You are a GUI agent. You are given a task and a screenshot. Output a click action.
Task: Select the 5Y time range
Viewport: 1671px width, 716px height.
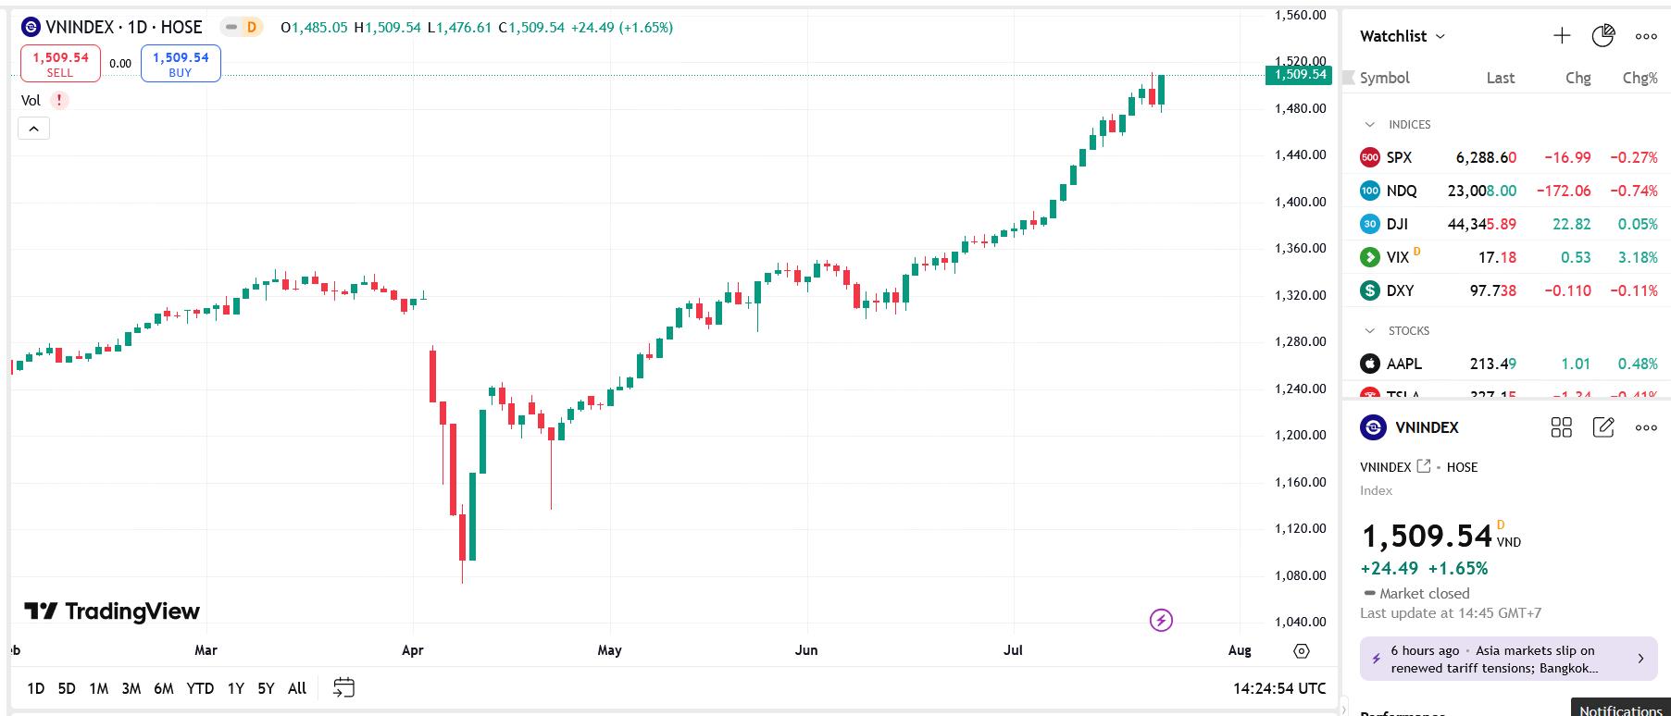click(266, 688)
